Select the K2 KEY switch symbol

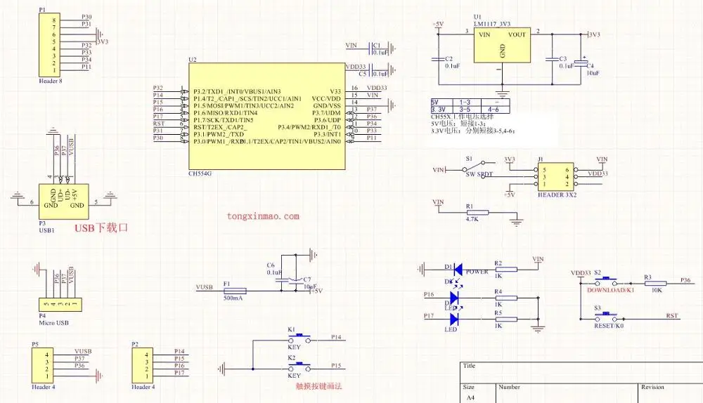pos(299,368)
